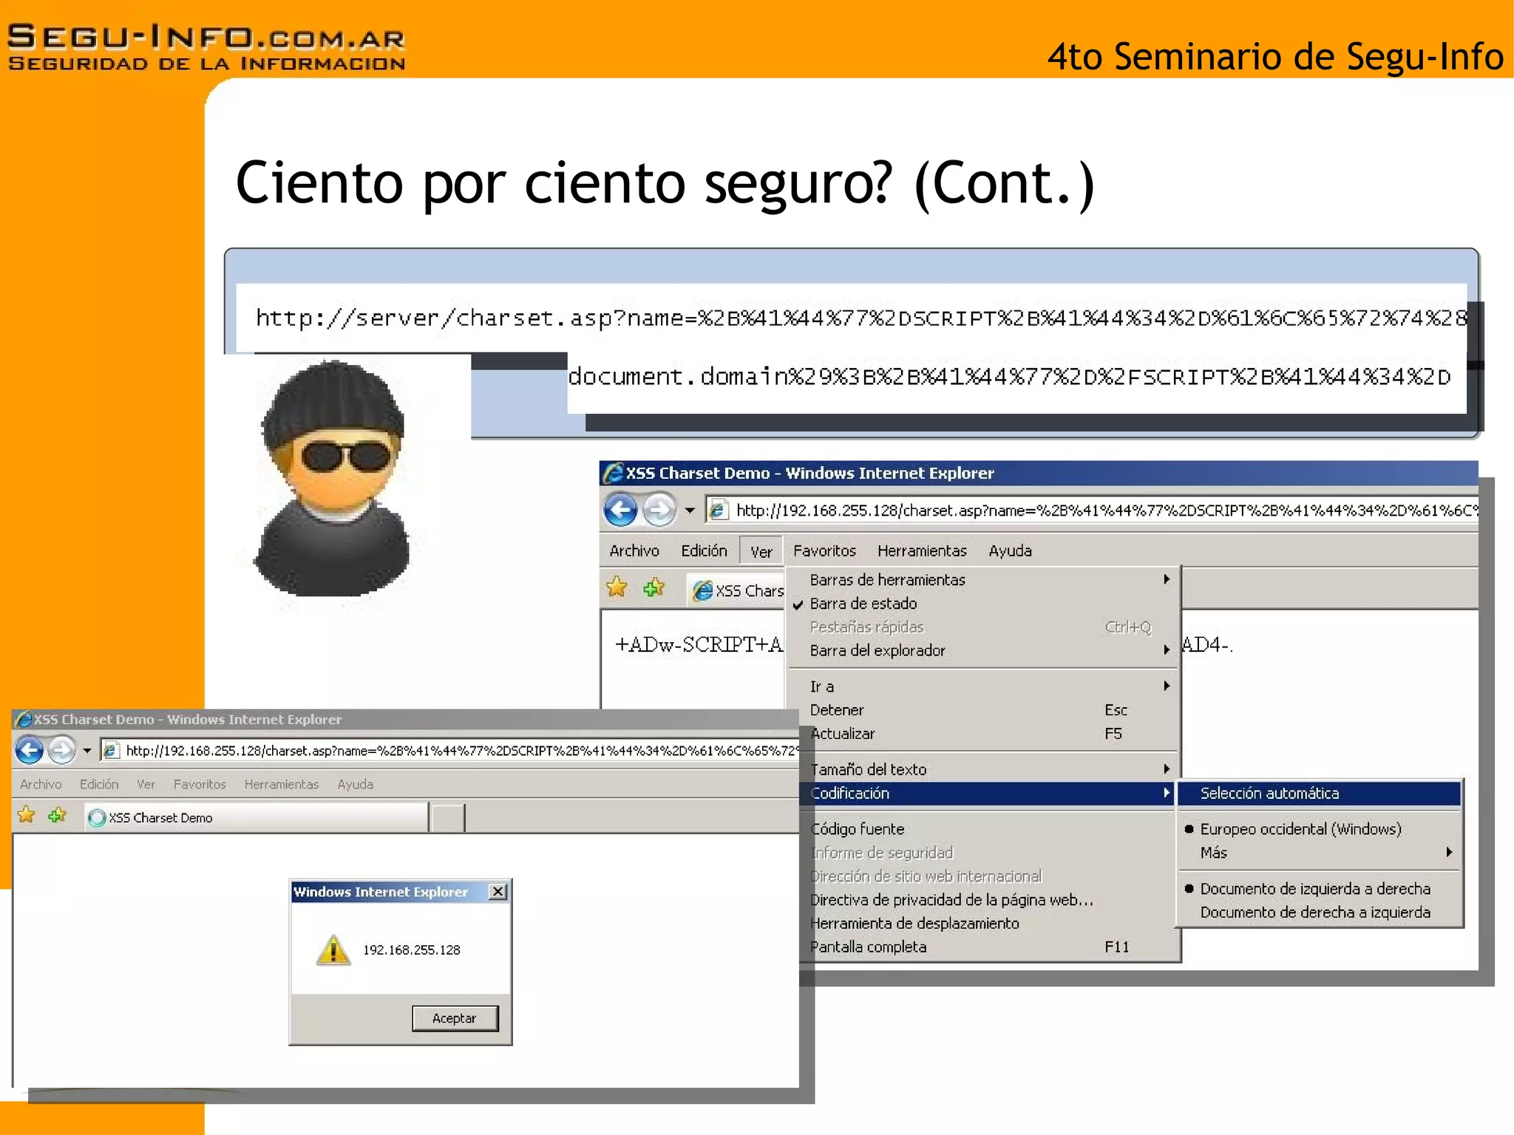Click Forward arrow in lower IE window
Screen dimensions: 1514x1135
point(62,751)
